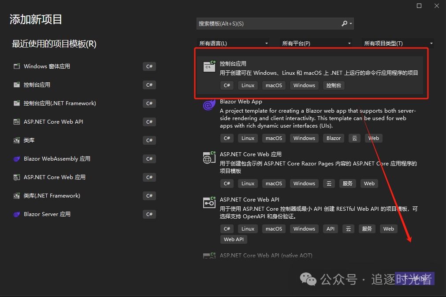Select the ASP.NET Core Web 应用 template title

(251, 154)
